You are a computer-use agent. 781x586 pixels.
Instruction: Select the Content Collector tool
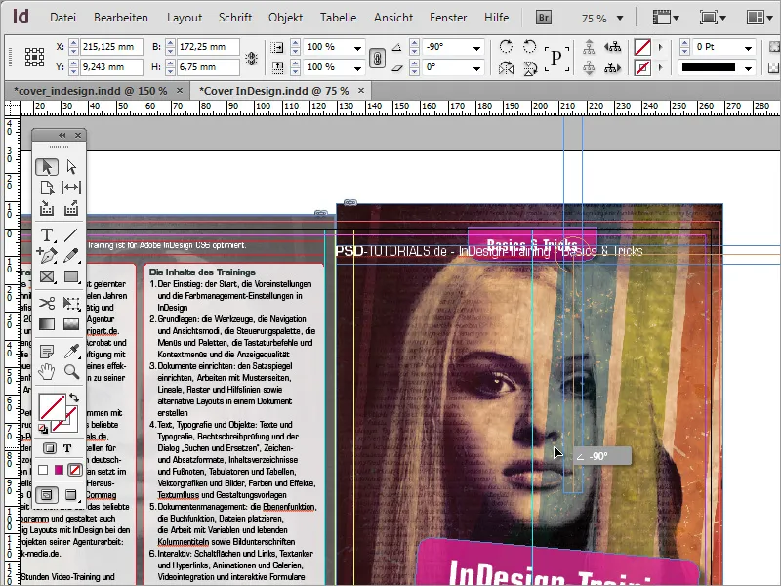click(47, 208)
